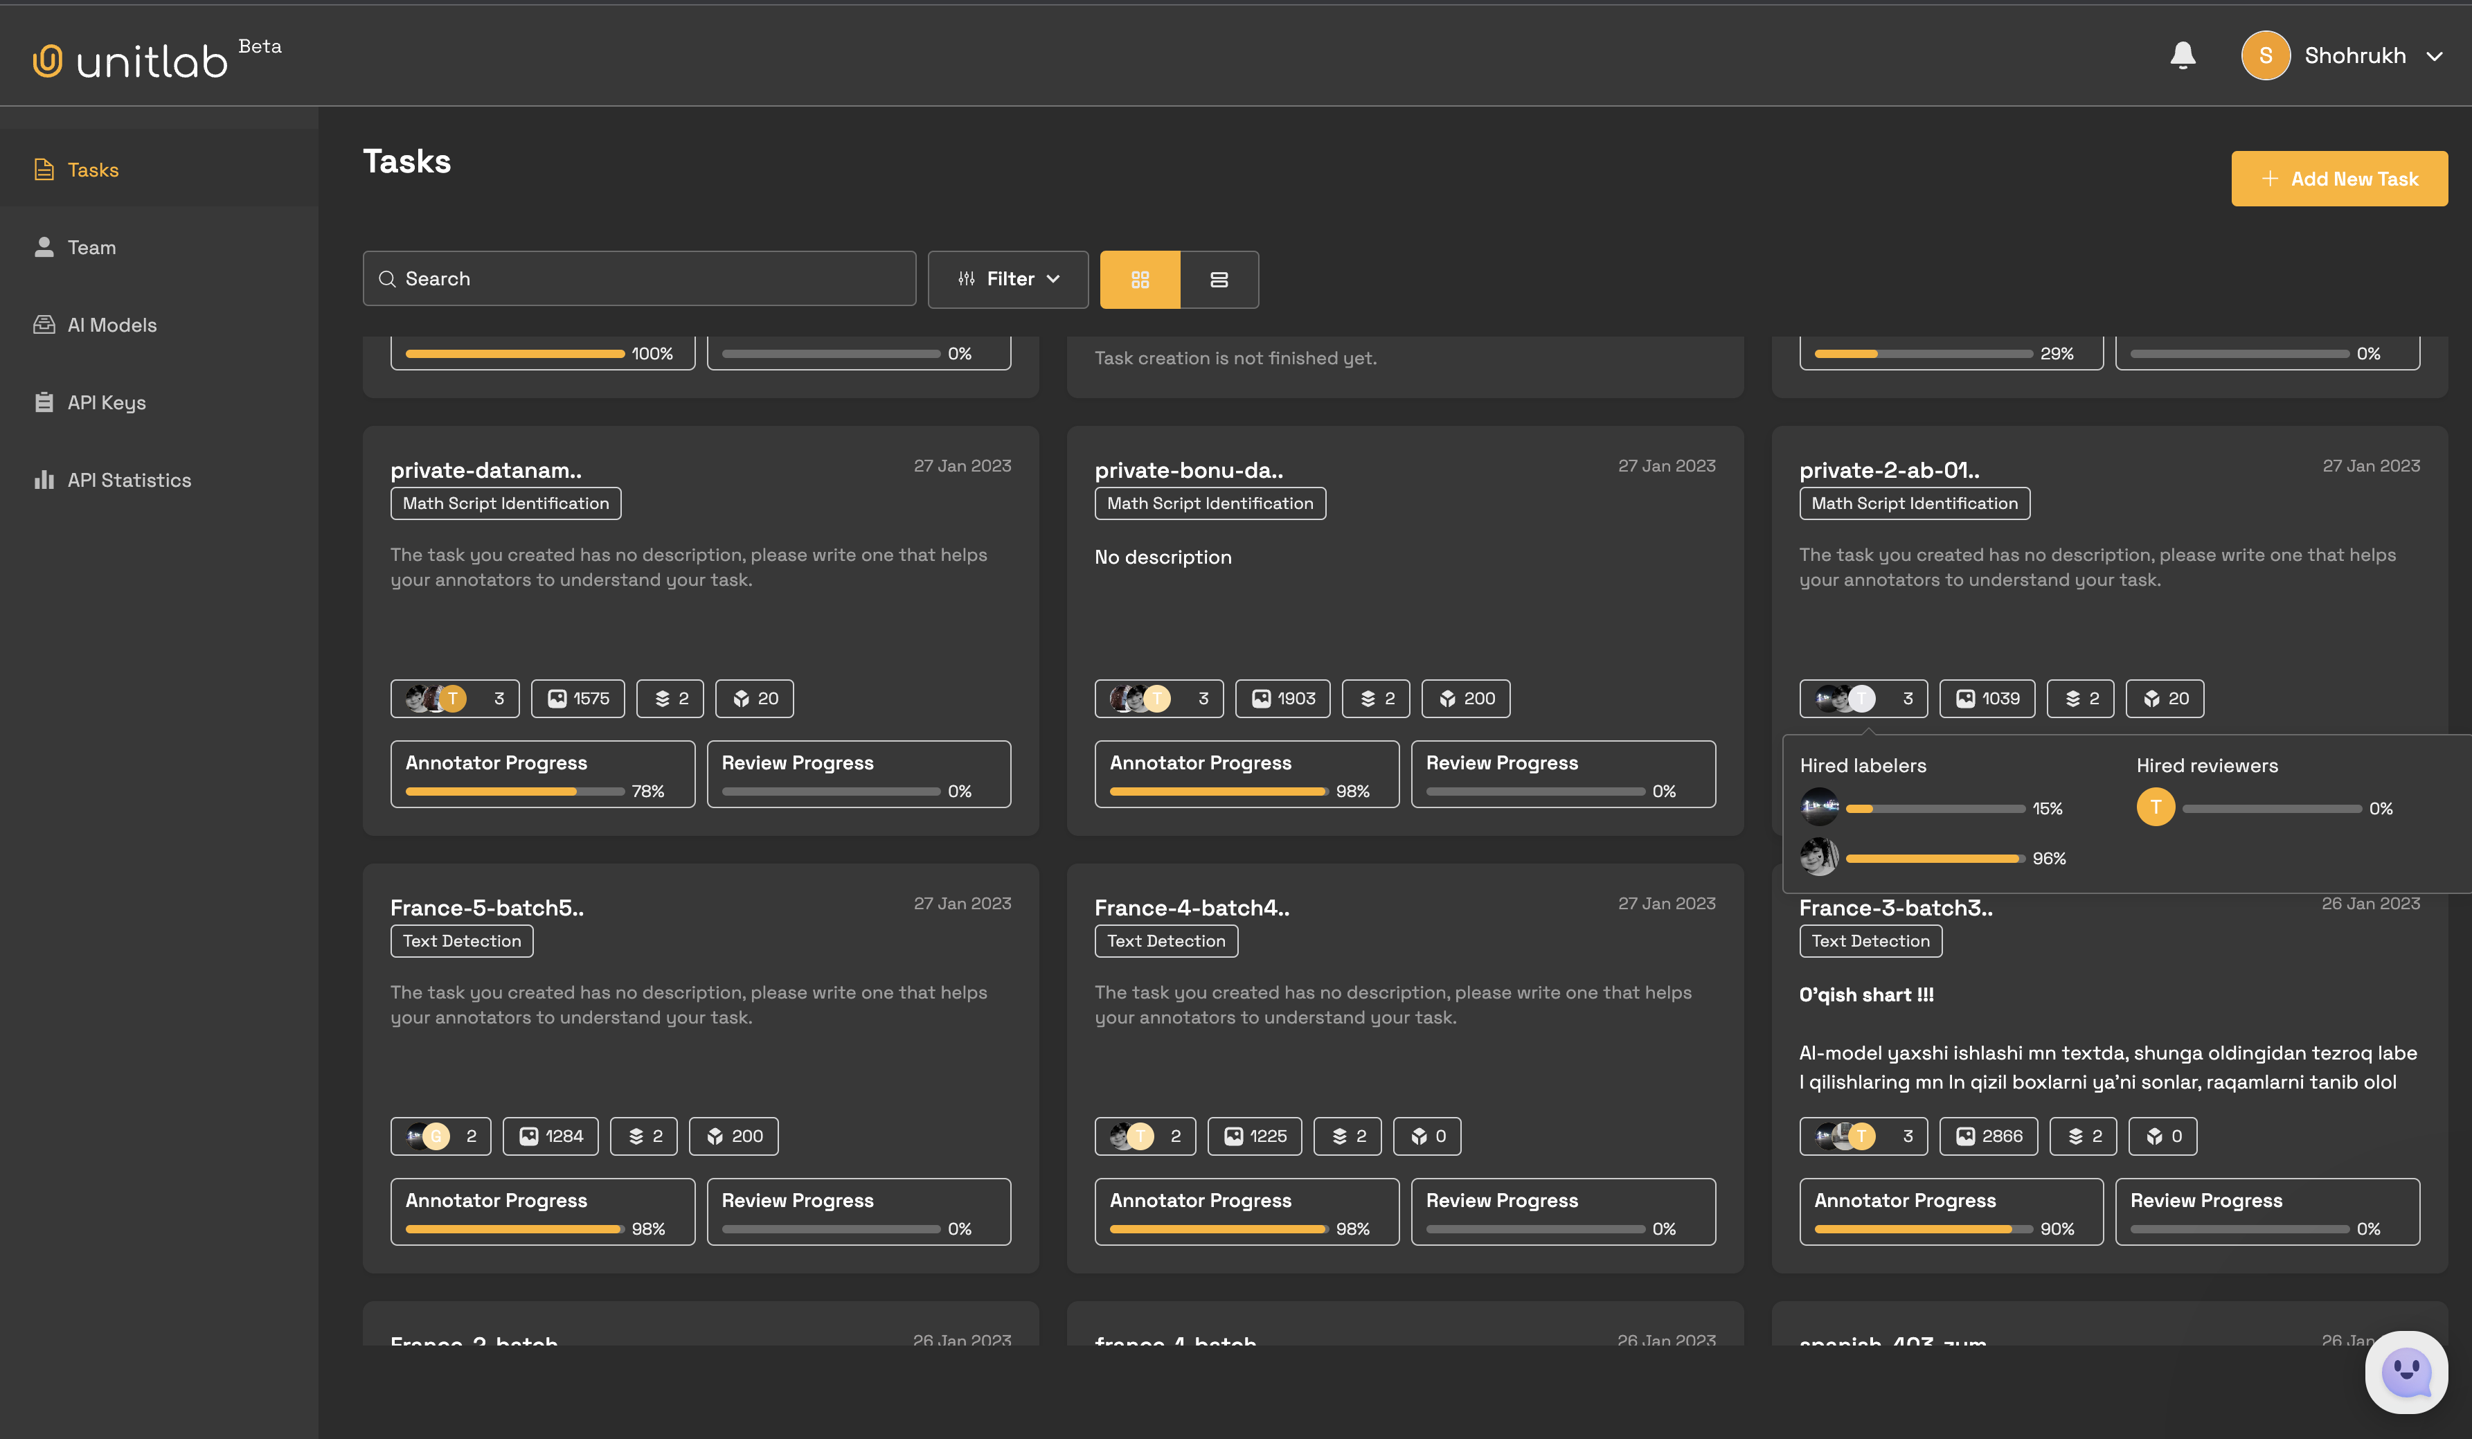Expand the Shohrukh account dropdown chevron

tap(2434, 56)
